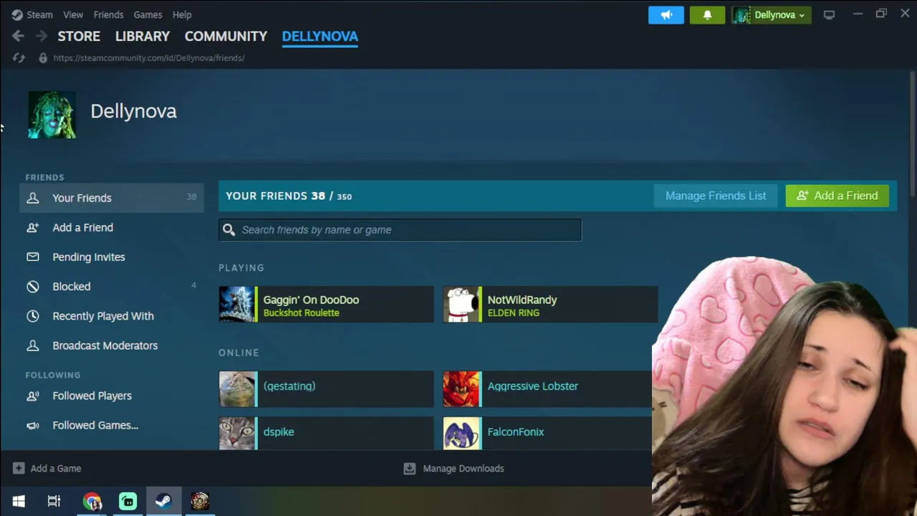This screenshot has width=917, height=516.
Task: Open the round emblem taskbar app
Action: click(x=200, y=501)
